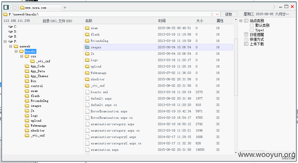
Task: Open the path history dropdown arrow
Action: [217, 14]
